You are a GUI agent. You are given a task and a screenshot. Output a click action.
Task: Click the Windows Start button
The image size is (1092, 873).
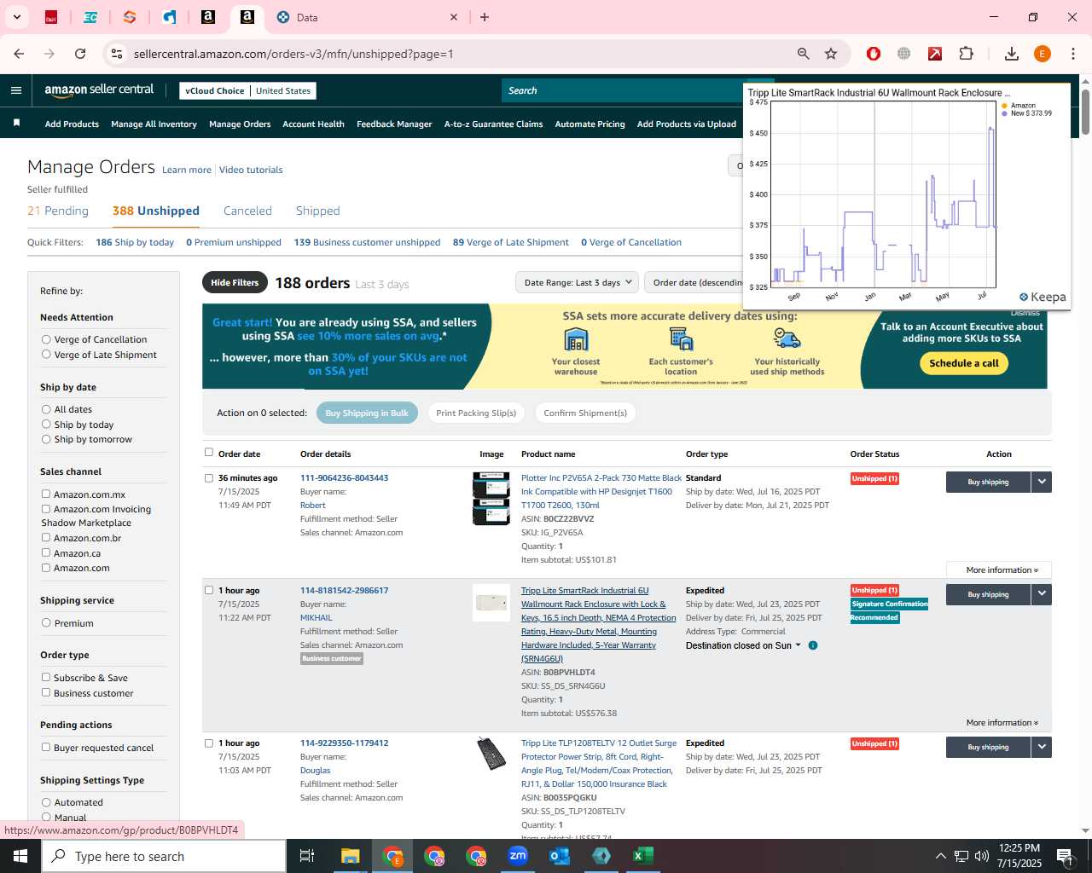20,856
